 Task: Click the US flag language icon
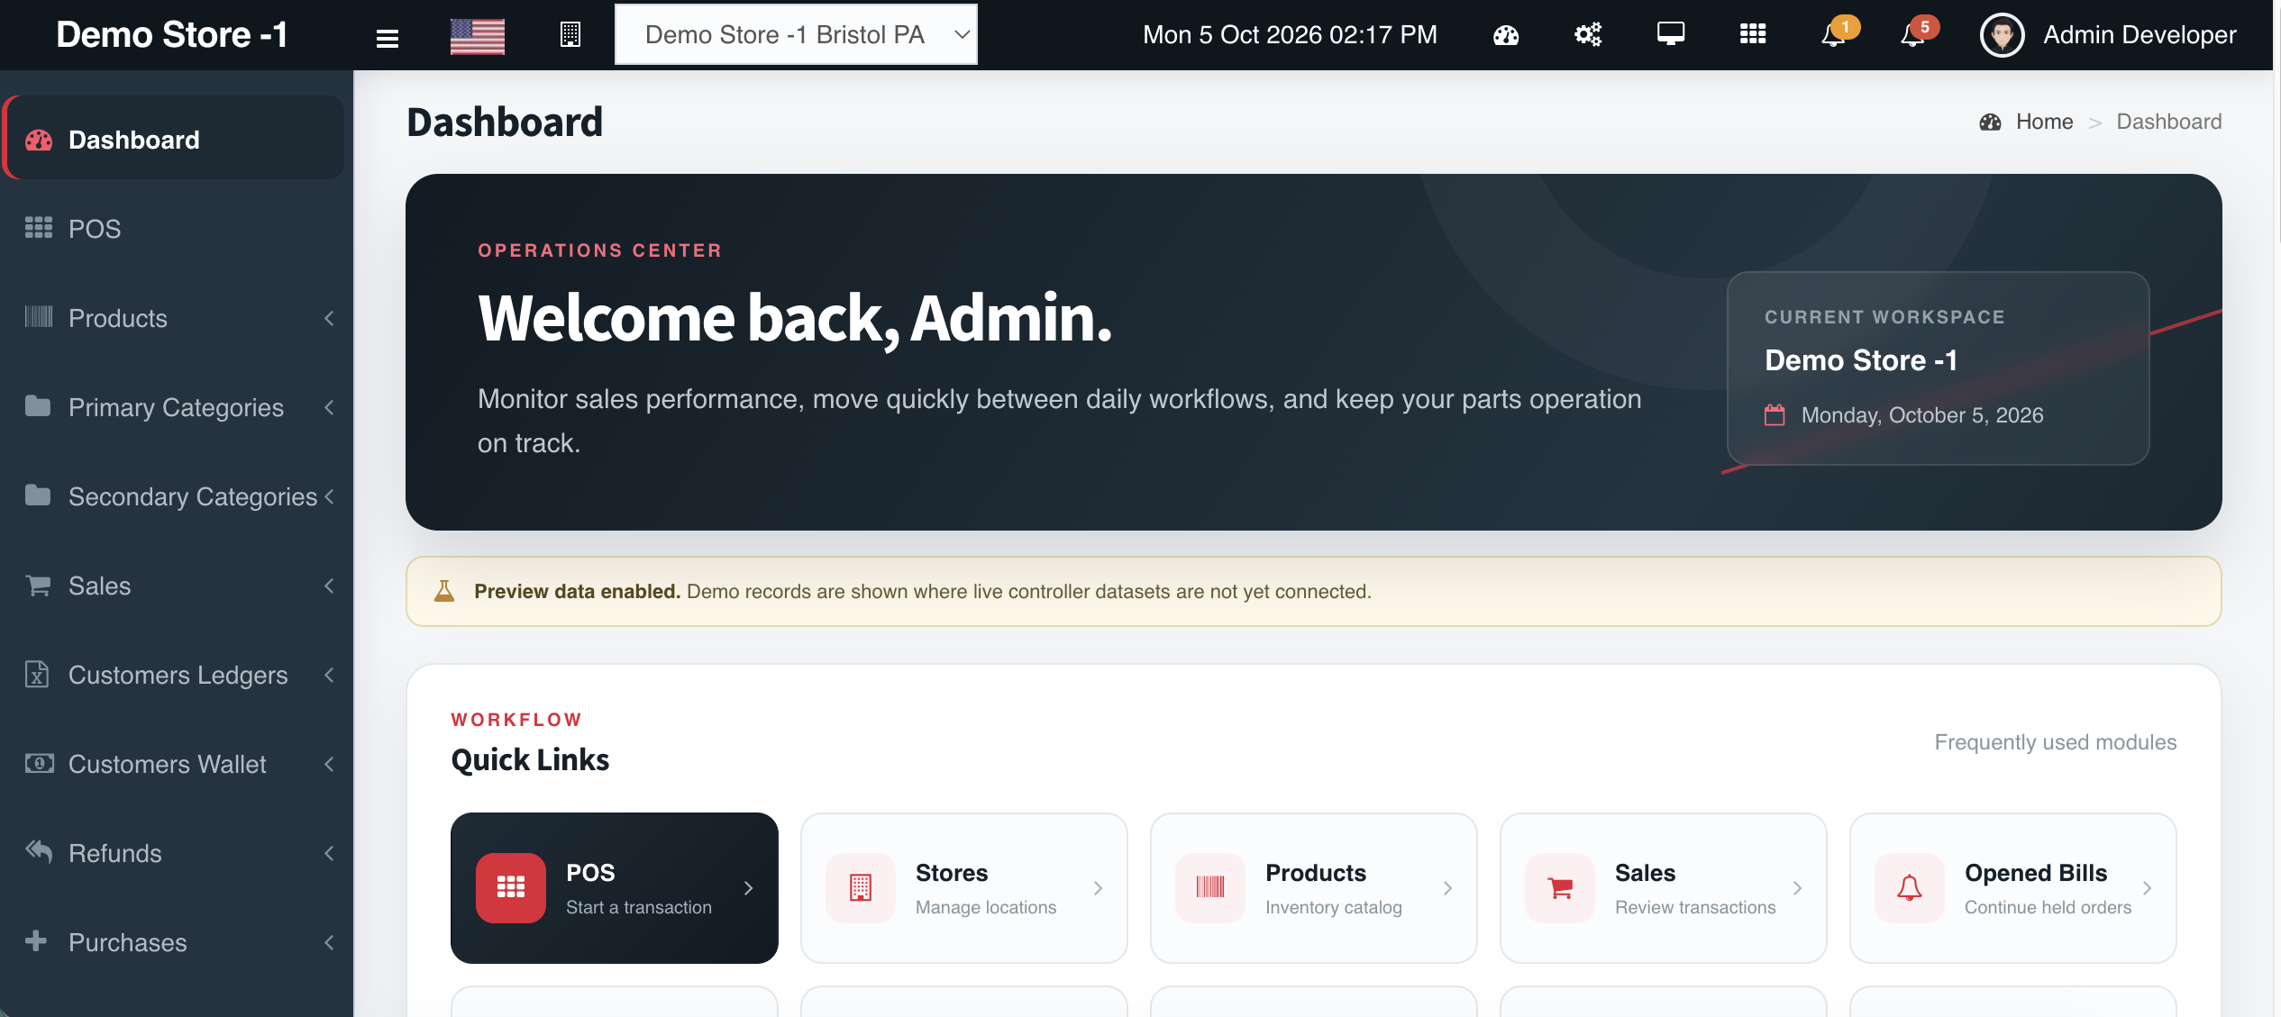[477, 36]
